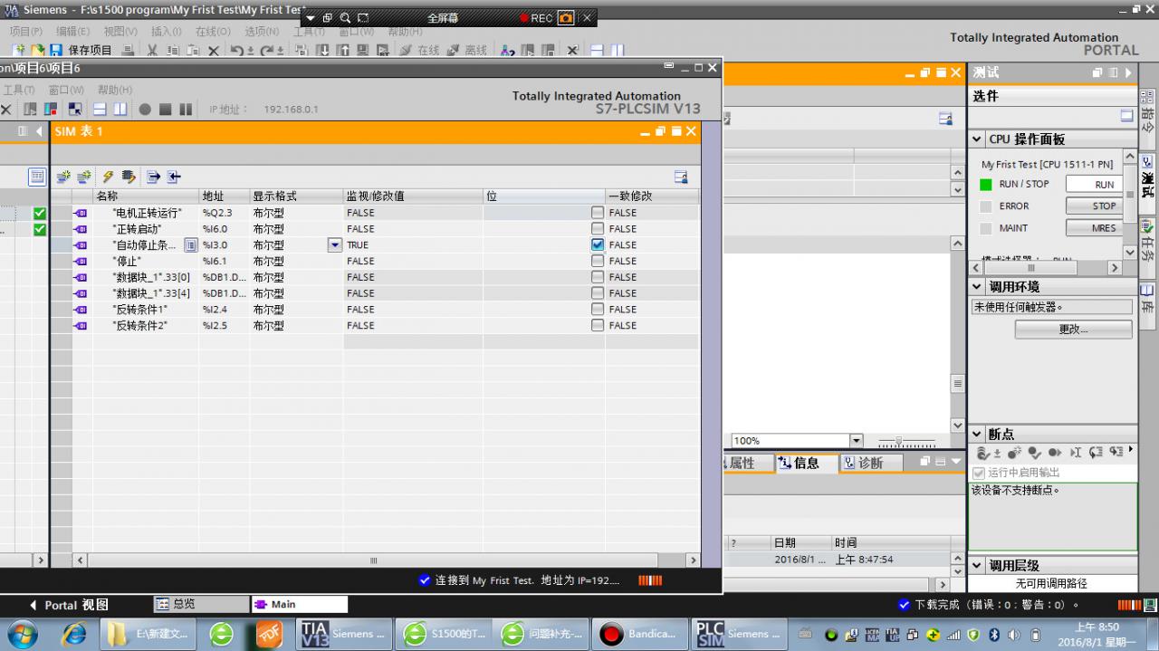
Task: Click horizontal scrollbar of SIM table
Action: click(374, 560)
